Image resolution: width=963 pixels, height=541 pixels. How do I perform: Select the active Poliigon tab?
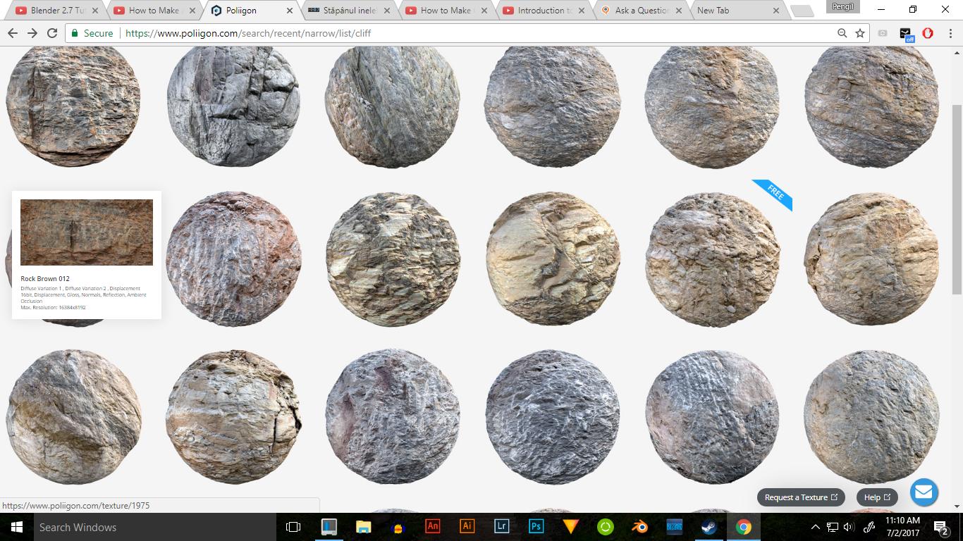[x=251, y=11]
